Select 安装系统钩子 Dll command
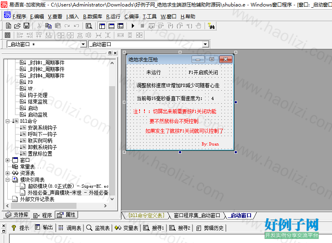Viewport: 332px width, 243px height. click(42, 128)
